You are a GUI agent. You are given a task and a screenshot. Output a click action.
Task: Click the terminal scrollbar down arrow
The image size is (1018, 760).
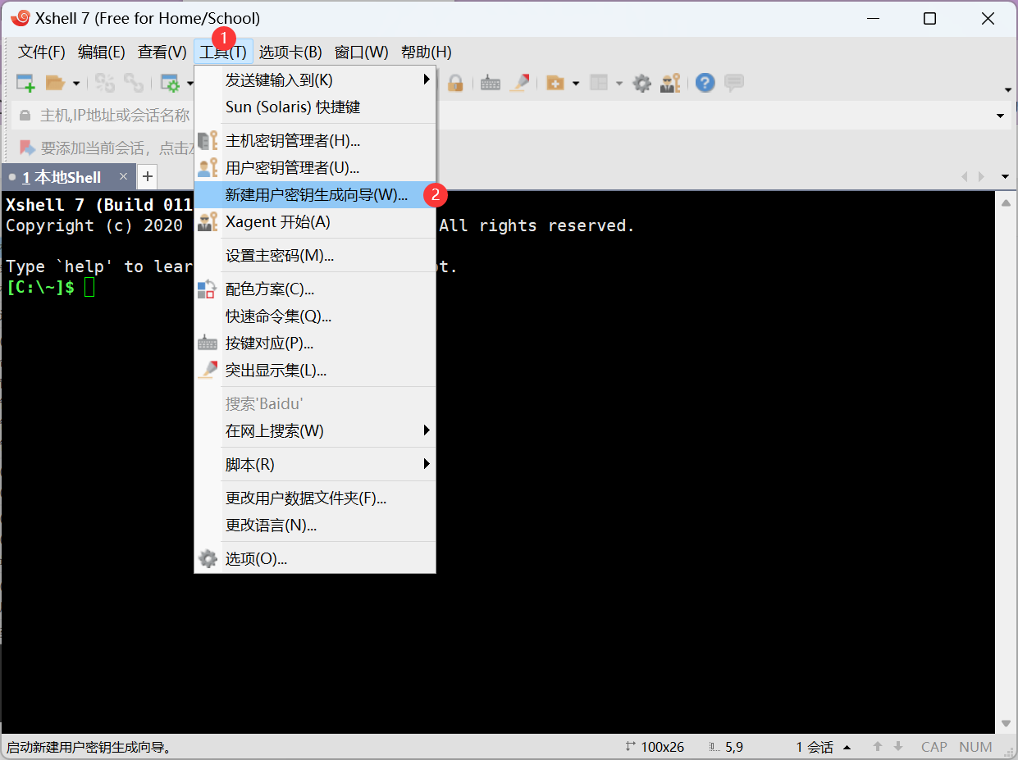coord(1007,723)
